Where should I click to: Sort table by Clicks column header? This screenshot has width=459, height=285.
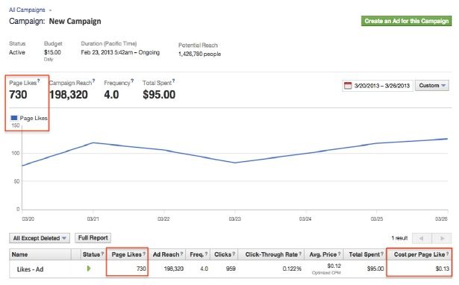[x=224, y=254]
